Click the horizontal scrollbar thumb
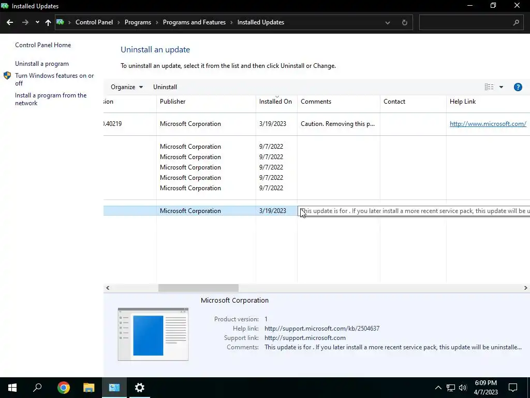Image resolution: width=530 pixels, height=398 pixels. point(198,288)
